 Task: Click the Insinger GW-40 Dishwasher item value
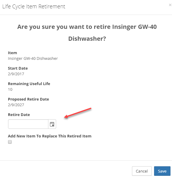coord(33,59)
